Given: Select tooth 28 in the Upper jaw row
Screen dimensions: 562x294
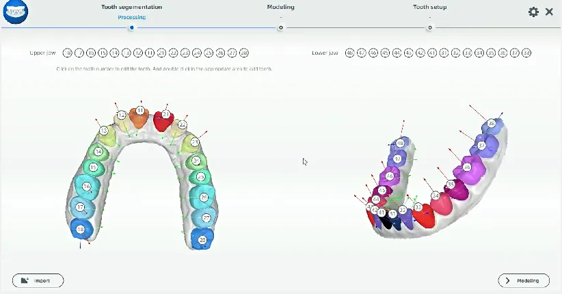Looking at the screenshot, I should point(244,53).
